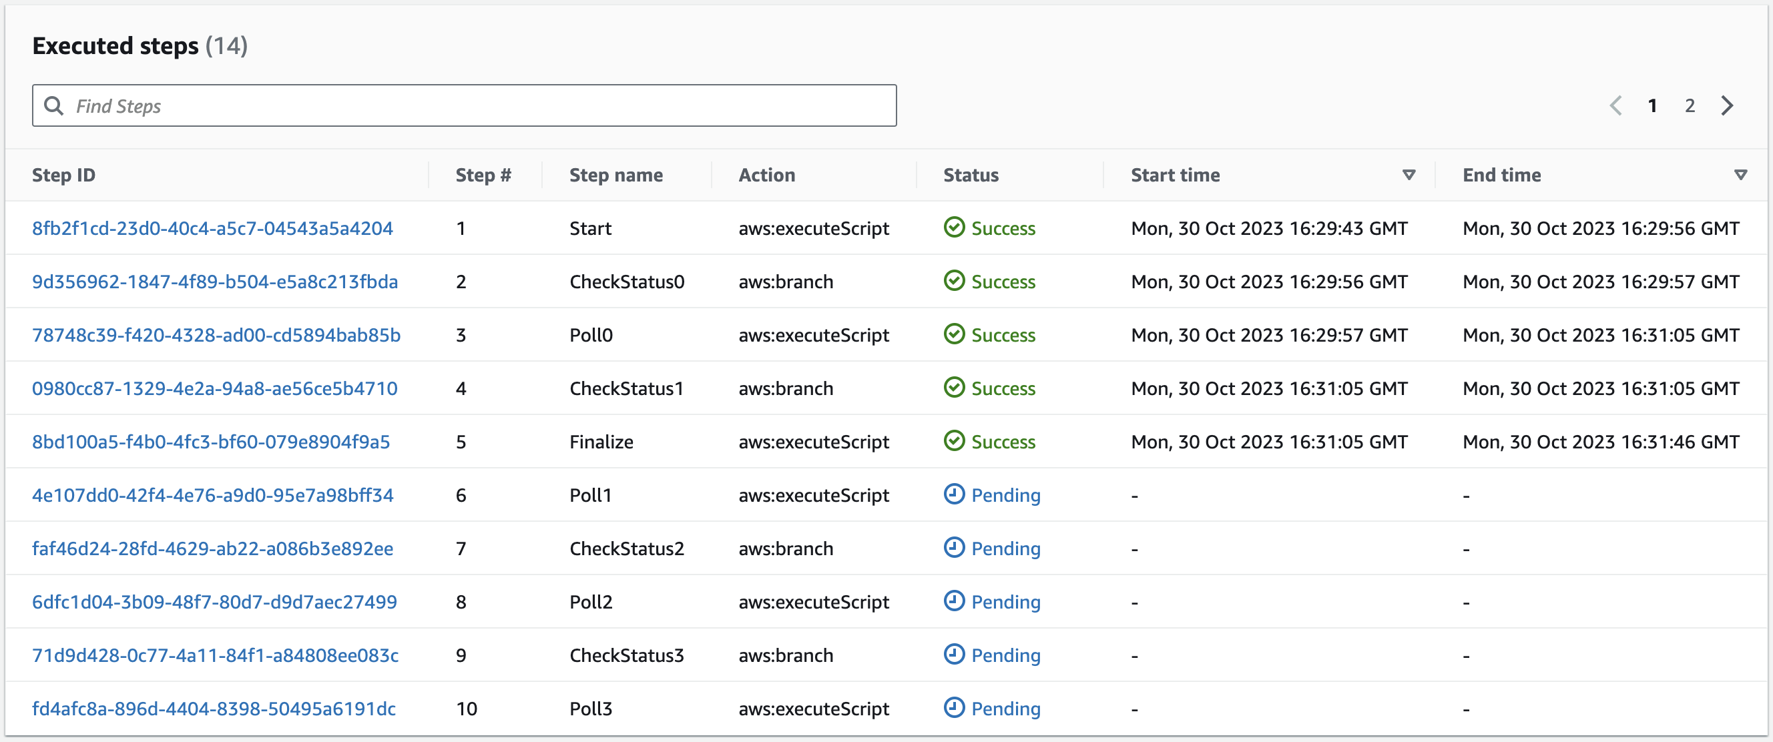Open step ID fd4afc8a for Poll3

[214, 709]
